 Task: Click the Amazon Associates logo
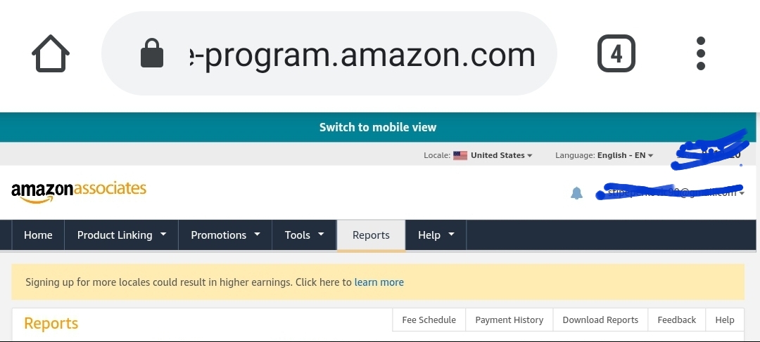pyautogui.click(x=79, y=192)
